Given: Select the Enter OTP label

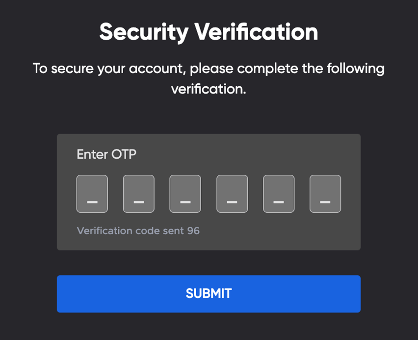Looking at the screenshot, I should click(105, 154).
